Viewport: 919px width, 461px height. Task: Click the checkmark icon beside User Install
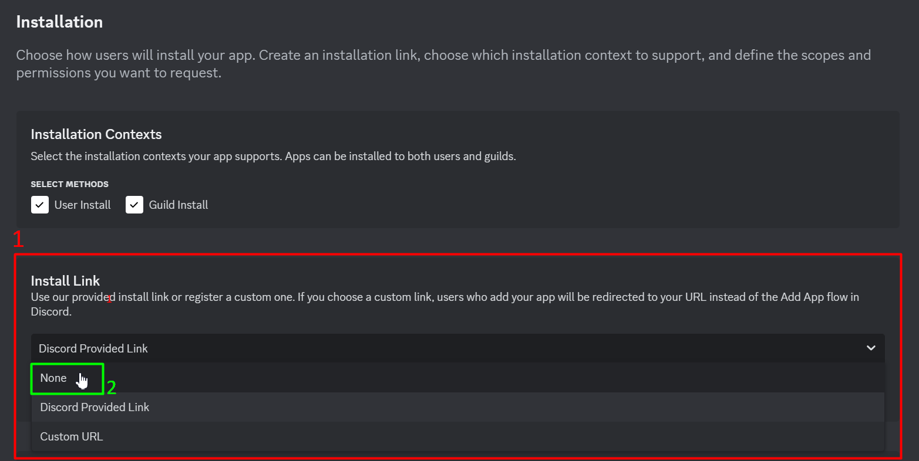39,205
